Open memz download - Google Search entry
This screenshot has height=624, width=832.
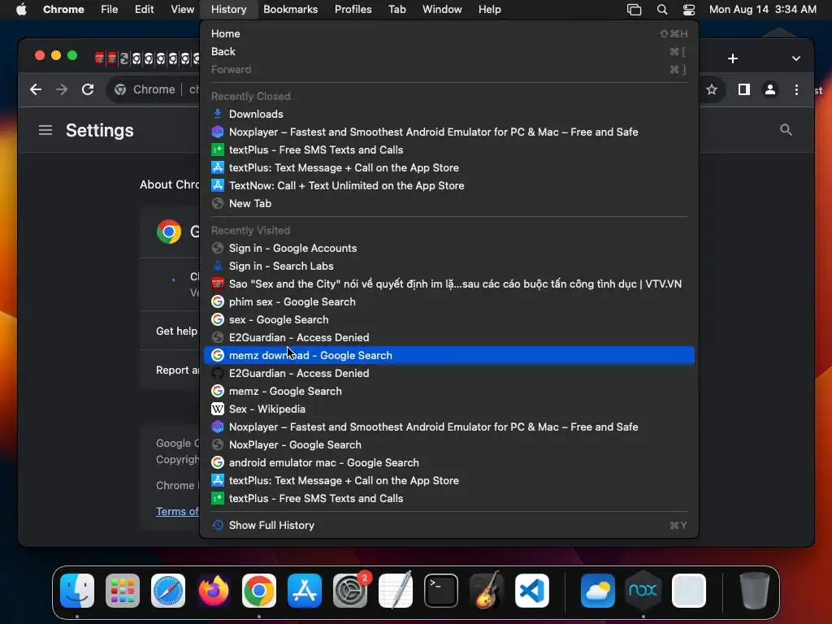(448, 356)
